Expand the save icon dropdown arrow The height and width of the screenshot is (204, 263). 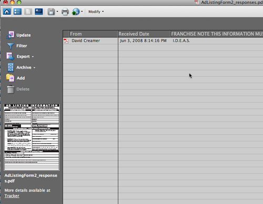click(x=57, y=12)
